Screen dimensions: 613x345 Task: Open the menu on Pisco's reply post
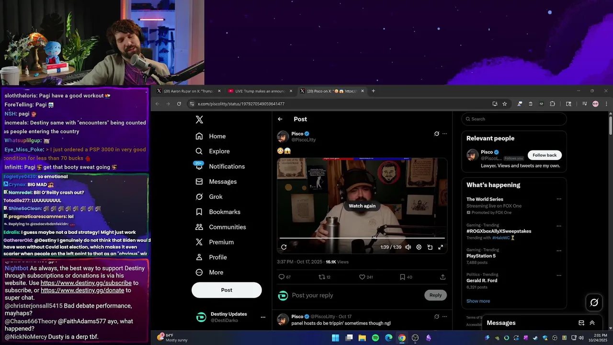[444, 316]
